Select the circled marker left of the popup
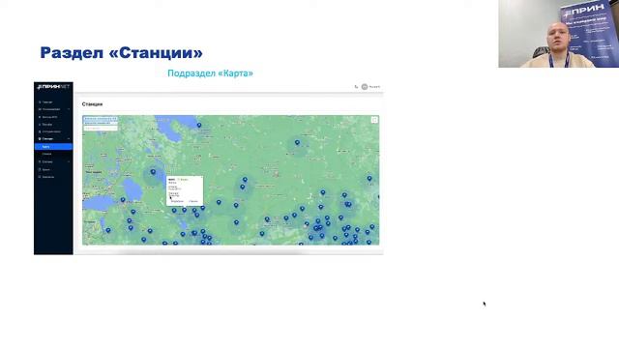619x348 pixels. point(153,172)
